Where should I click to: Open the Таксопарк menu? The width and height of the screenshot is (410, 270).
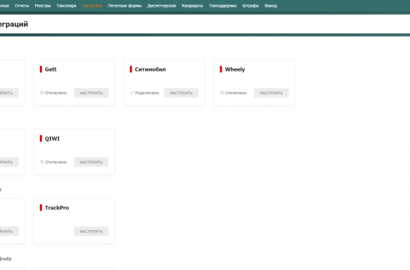click(67, 5)
